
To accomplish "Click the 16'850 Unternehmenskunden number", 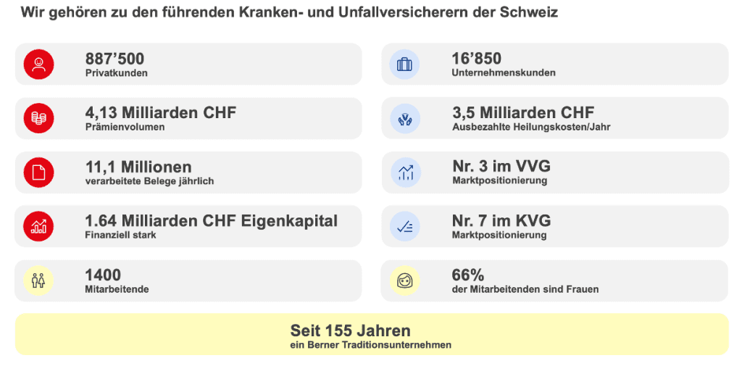I will point(476,59).
